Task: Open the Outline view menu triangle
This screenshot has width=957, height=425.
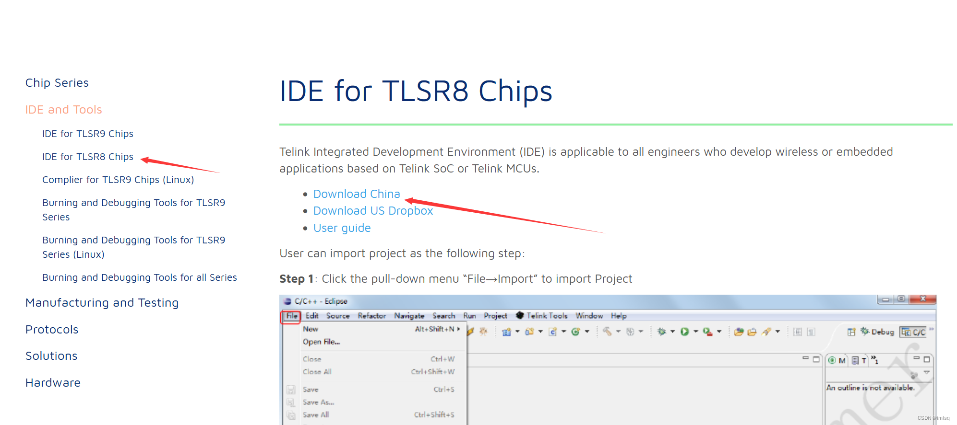Action: point(927,372)
